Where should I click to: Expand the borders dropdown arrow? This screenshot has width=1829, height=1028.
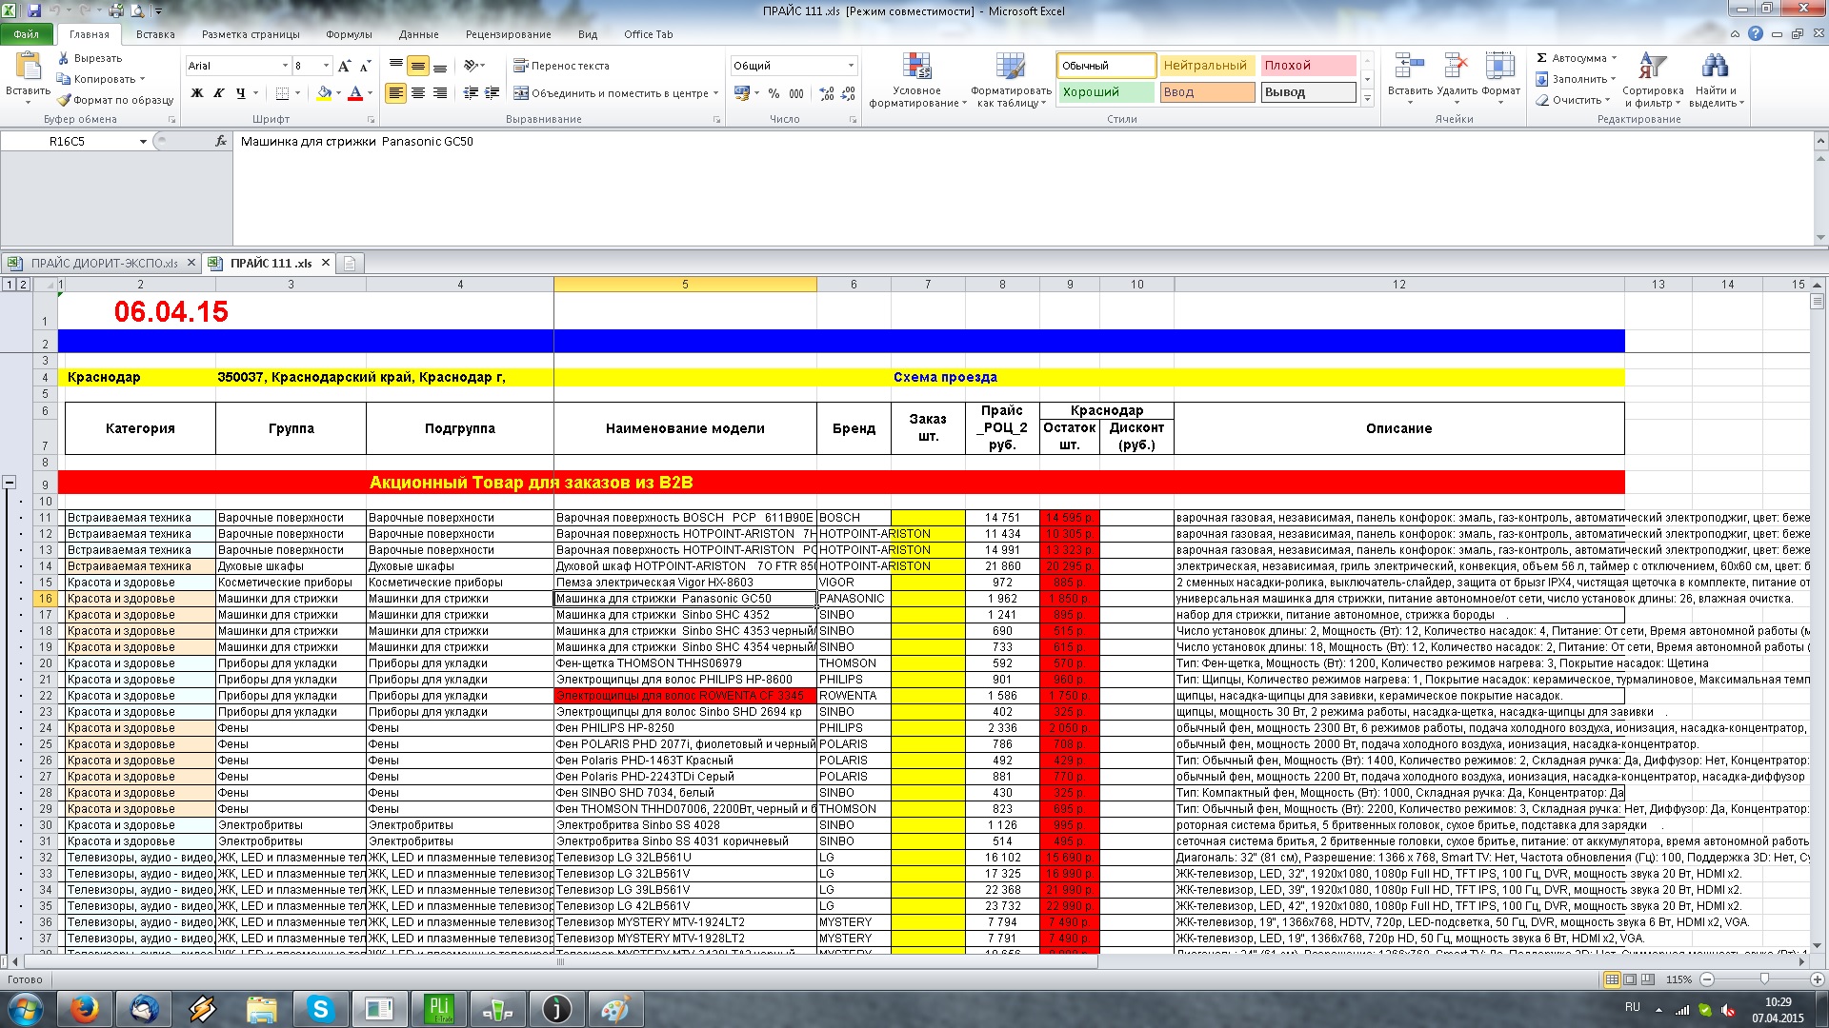point(297,93)
